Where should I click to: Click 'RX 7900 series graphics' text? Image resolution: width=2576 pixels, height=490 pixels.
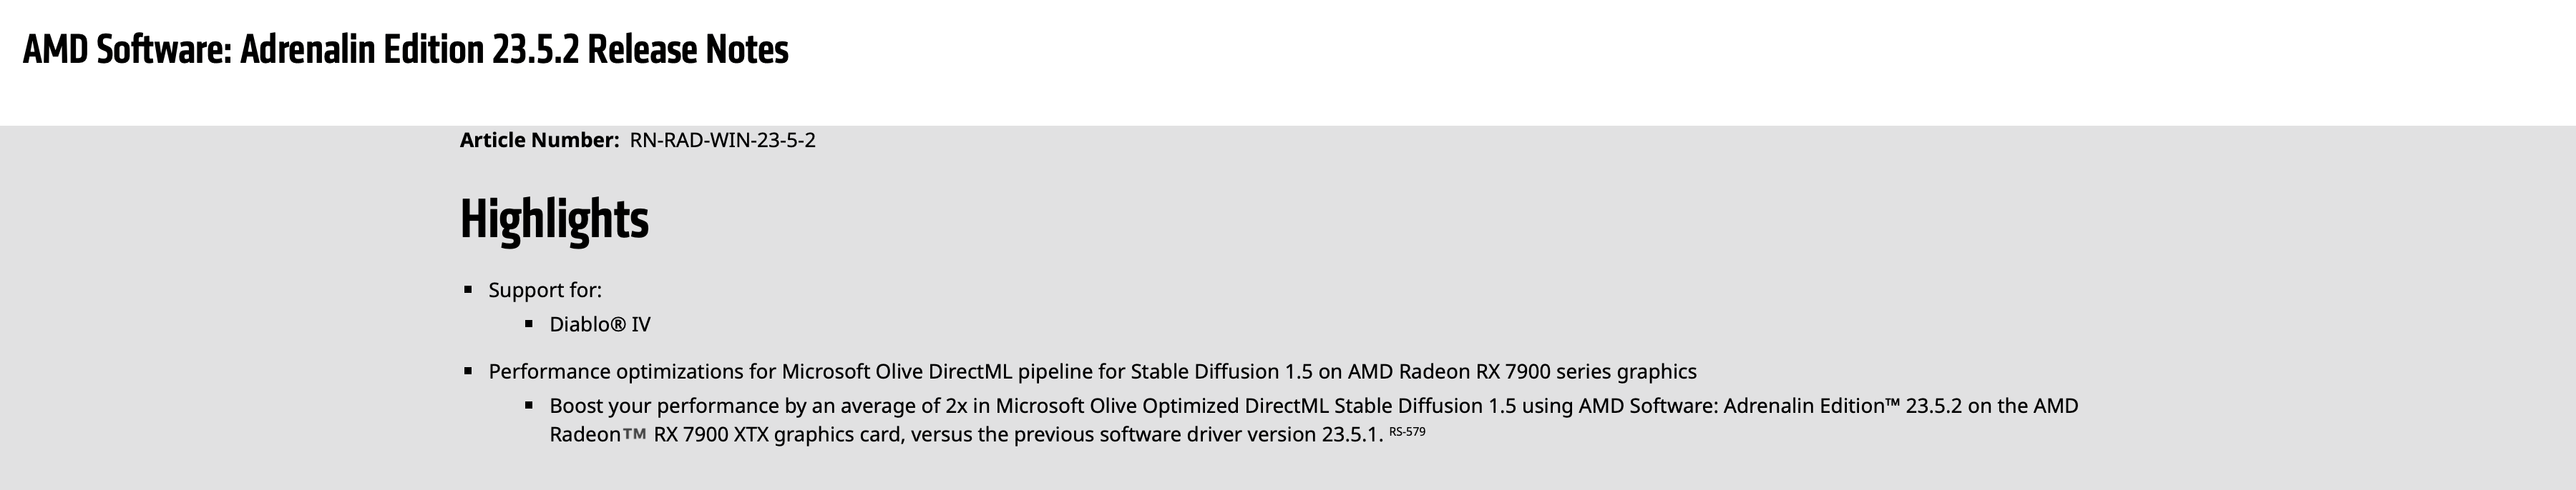point(1587,372)
